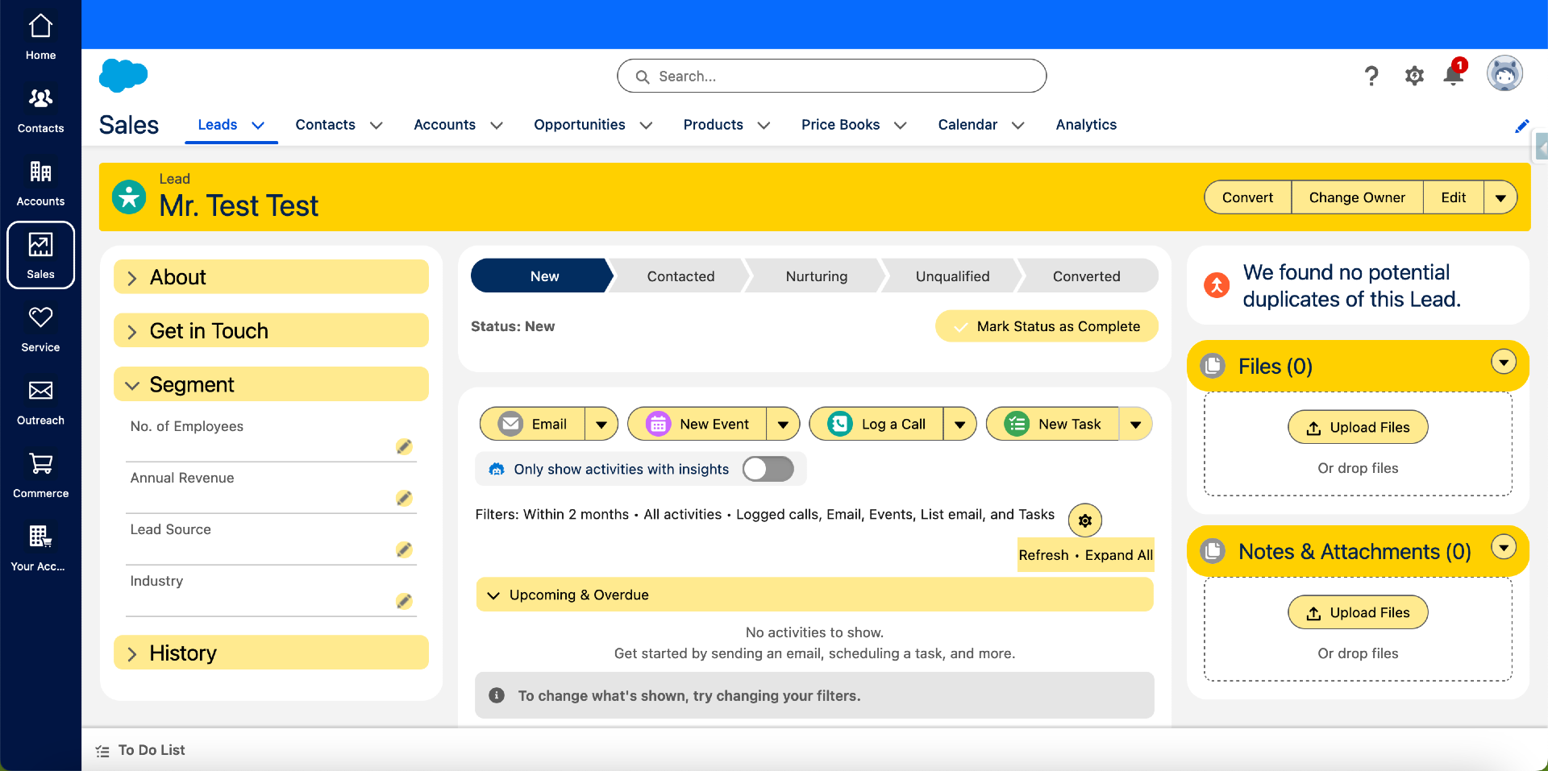Select the Contacted path stage
Screen dimensions: 1548x771
click(x=680, y=276)
